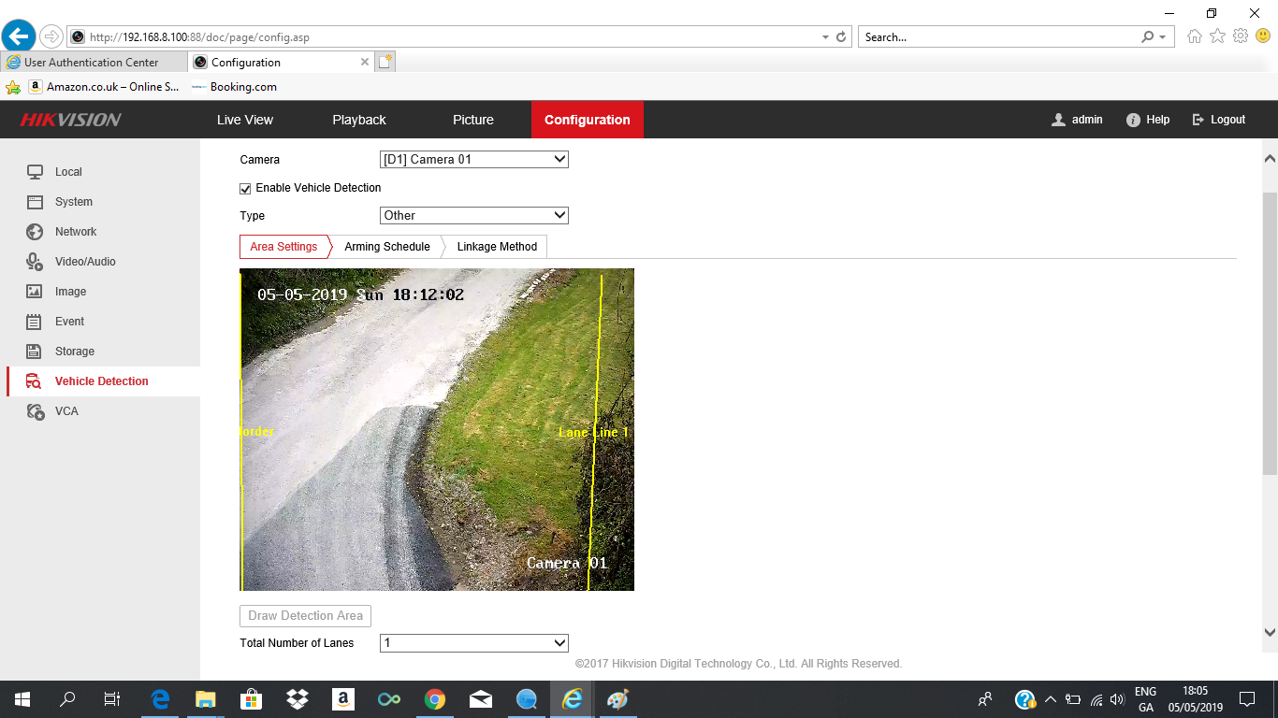Click the Local monitor icon in sidebar
Viewport: 1278px width, 718px height.
[x=35, y=172]
